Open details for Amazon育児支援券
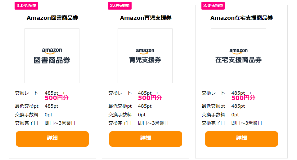Viewport: 297px width, 160px height. click(146, 139)
